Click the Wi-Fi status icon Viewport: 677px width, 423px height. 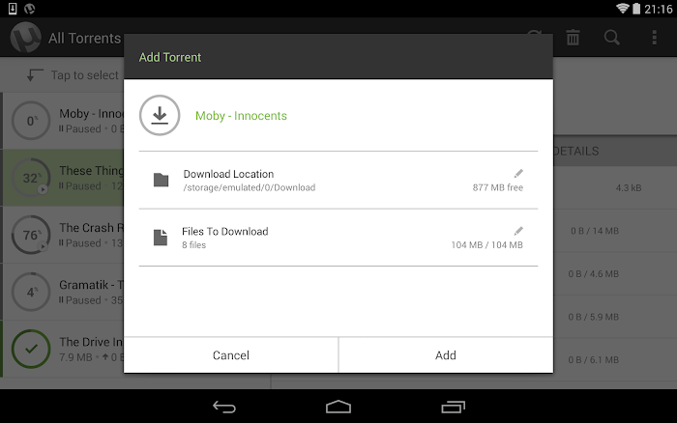(x=622, y=9)
